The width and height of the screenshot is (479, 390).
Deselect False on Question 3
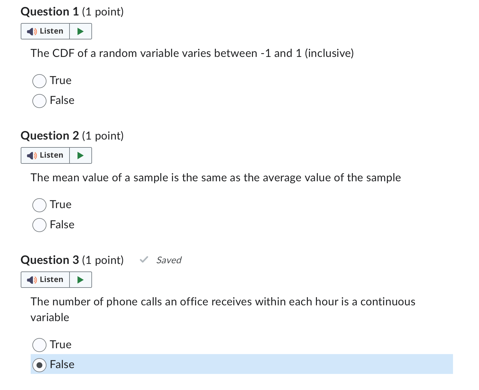(39, 365)
